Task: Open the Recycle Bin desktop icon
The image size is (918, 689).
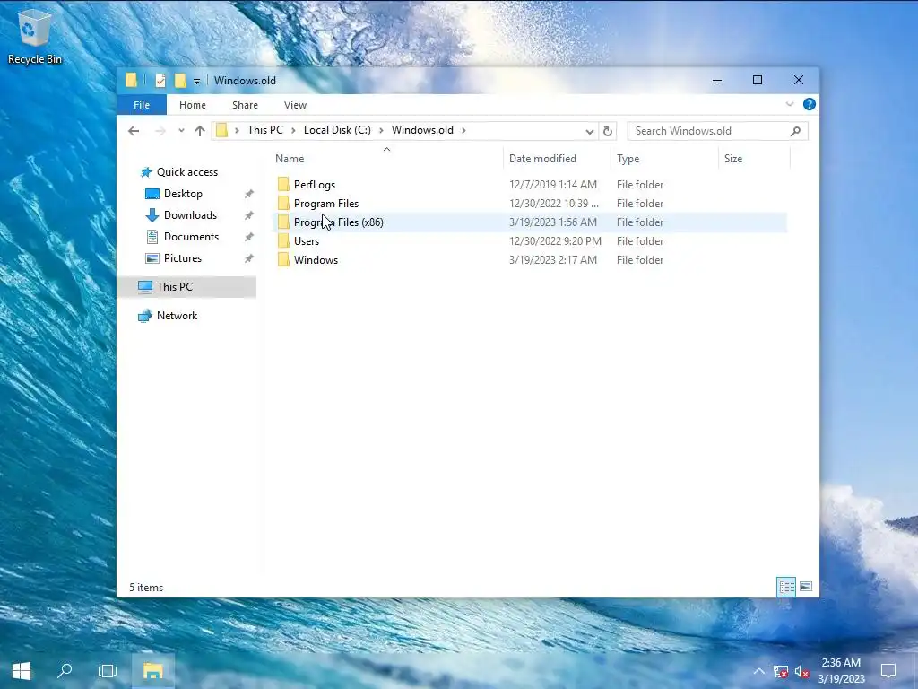Action: pyautogui.click(x=35, y=36)
